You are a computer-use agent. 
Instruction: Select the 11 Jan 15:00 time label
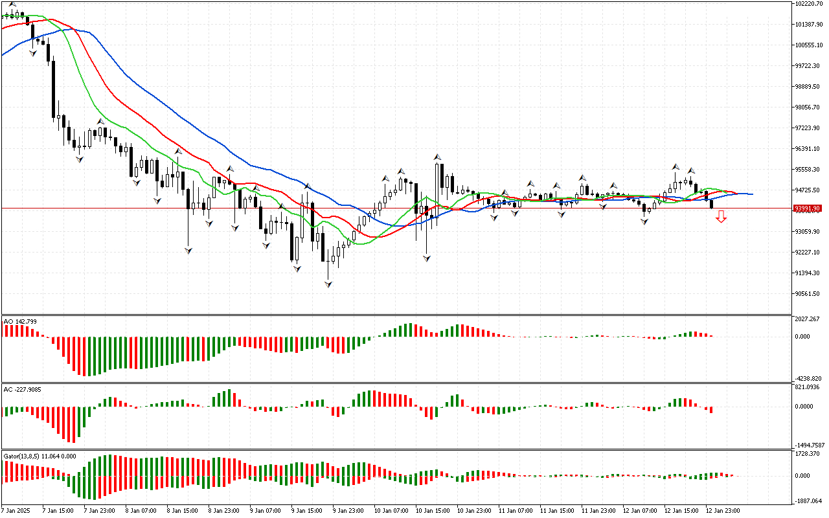[x=556, y=511]
